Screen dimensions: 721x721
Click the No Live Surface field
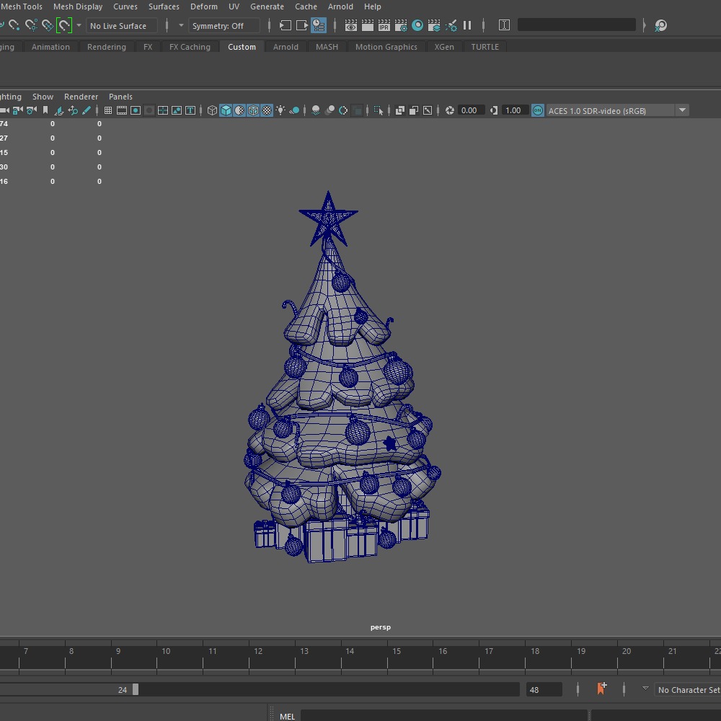(121, 26)
